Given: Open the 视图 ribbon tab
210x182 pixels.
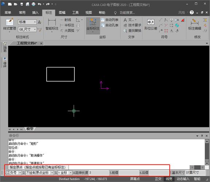Looking at the screenshot, I should (89, 13).
